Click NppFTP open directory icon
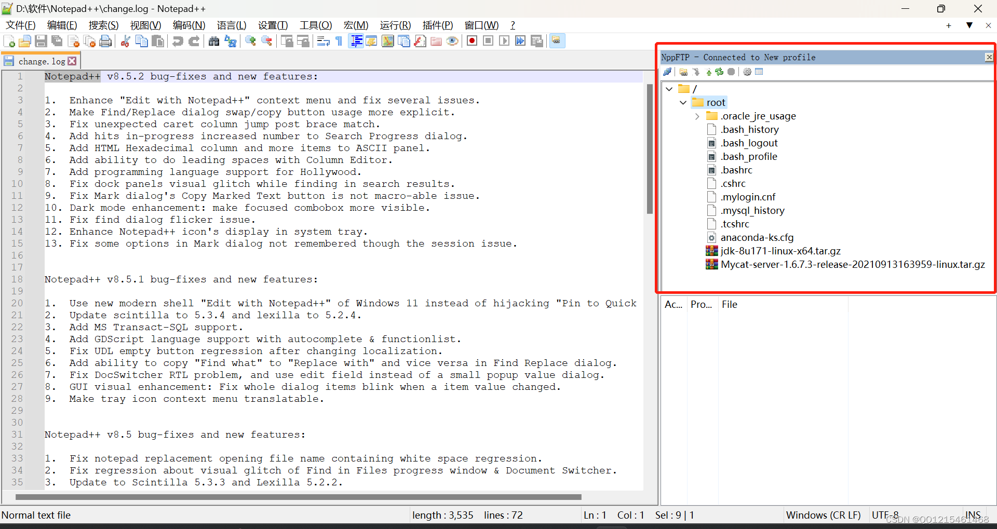 (683, 72)
